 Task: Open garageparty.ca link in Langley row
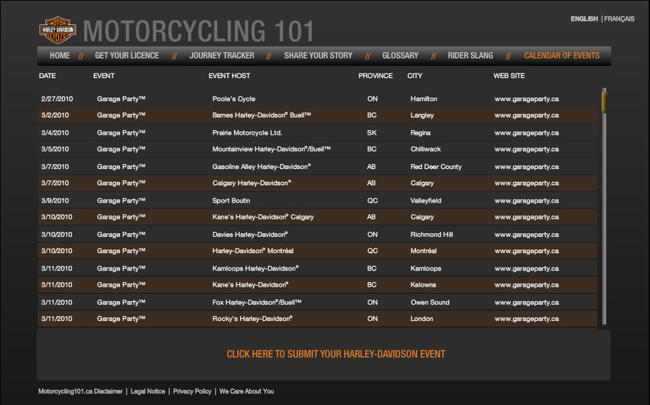pos(526,115)
